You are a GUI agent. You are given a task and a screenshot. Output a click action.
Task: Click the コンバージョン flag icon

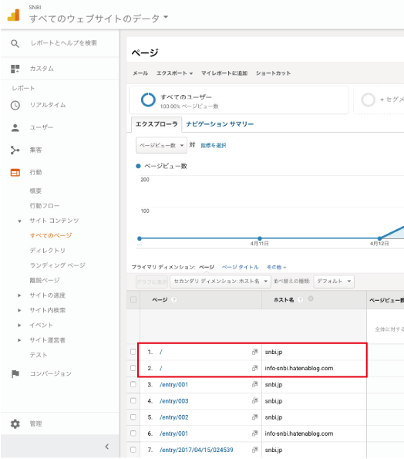(15, 374)
